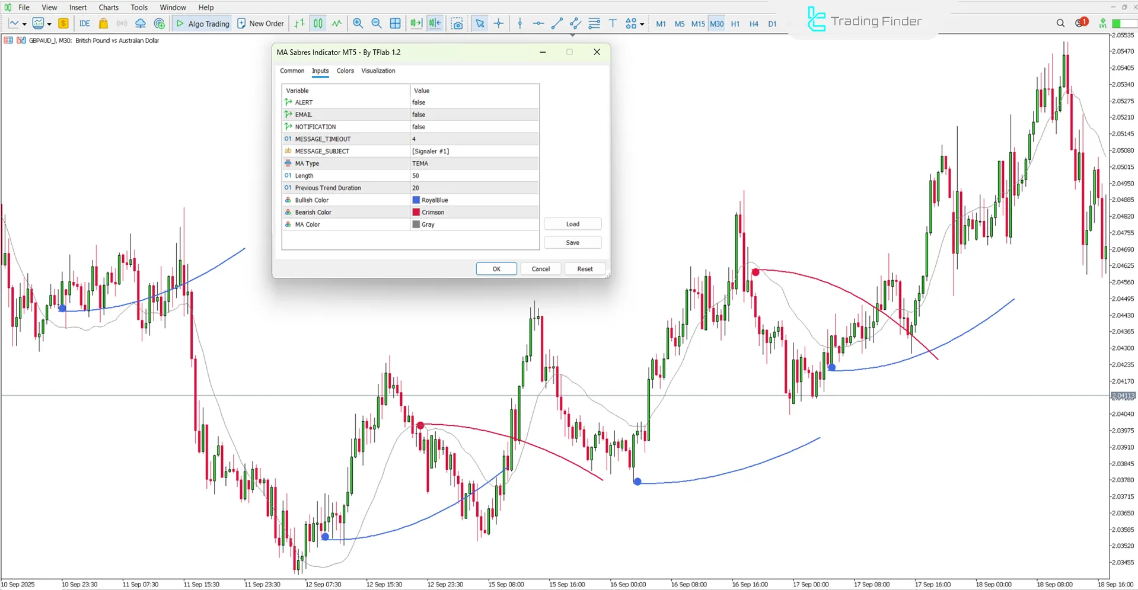The image size is (1138, 590).
Task: Insert text on chart with the T tool
Action: pos(613,23)
